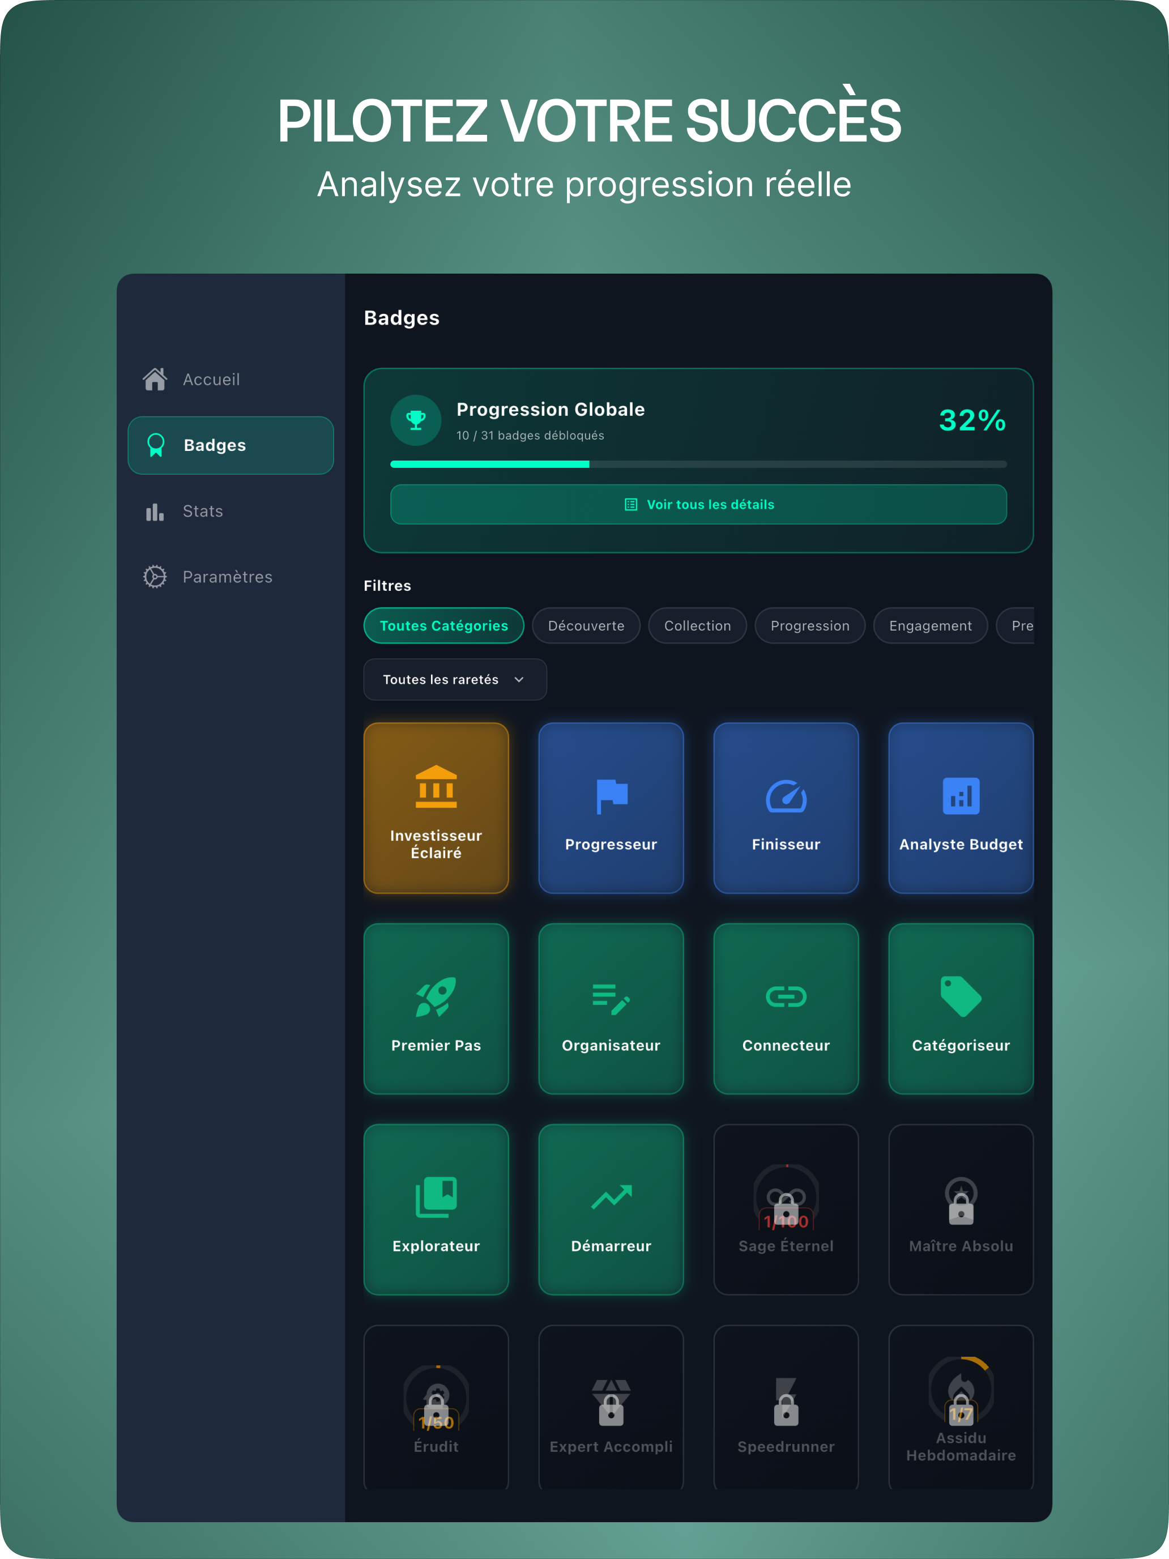Click the Démarreur card label

[612, 1246]
